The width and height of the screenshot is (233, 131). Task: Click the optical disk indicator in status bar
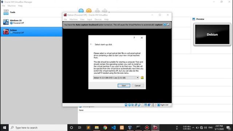[129, 105]
